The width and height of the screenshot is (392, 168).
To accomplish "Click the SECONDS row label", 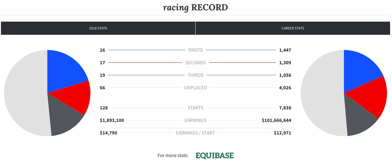I will [196, 63].
